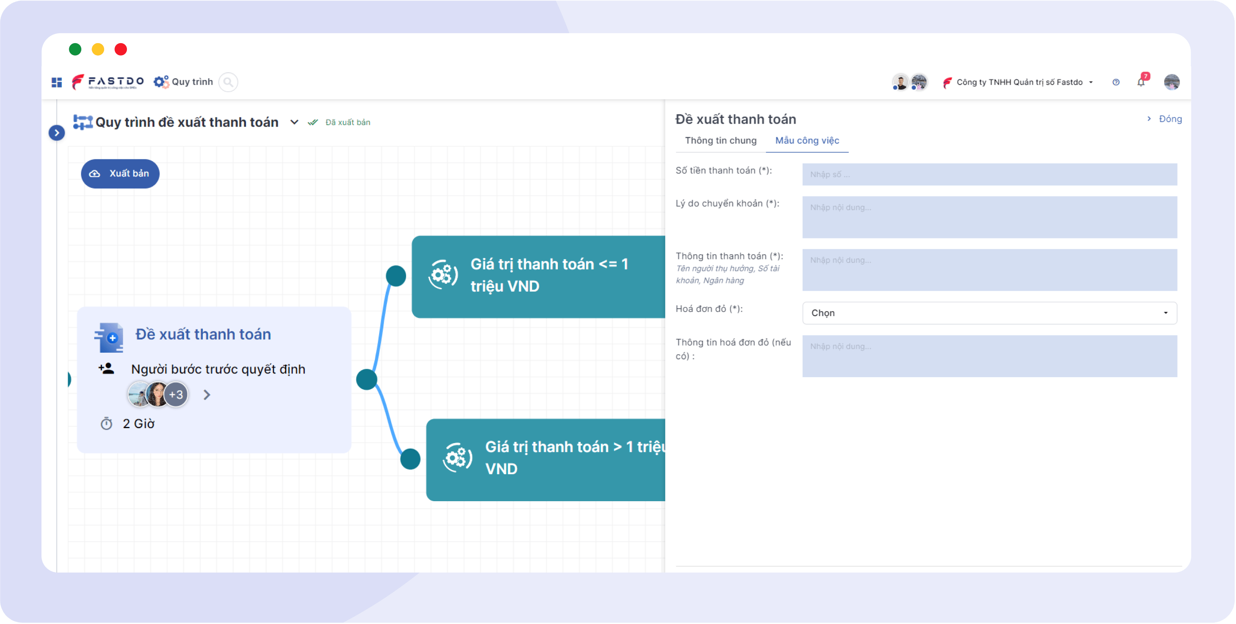Click the Đã xuất bản status label
The width and height of the screenshot is (1236, 624).
coord(348,122)
